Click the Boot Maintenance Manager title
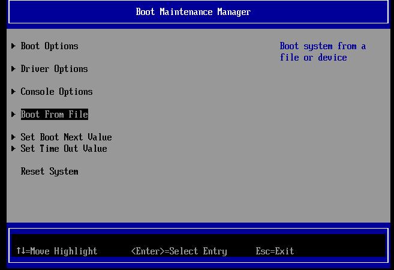Image resolution: width=394 pixels, height=270 pixels. pos(193,12)
